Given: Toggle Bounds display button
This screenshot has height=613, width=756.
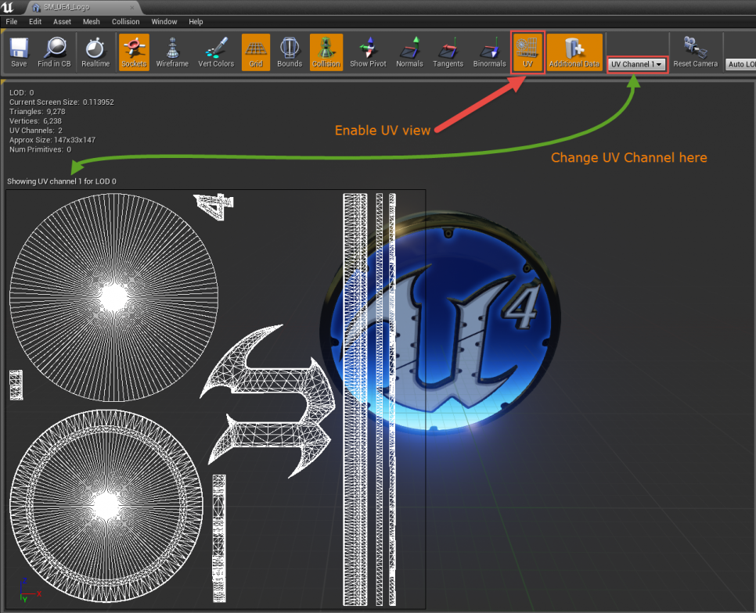Looking at the screenshot, I should tap(290, 52).
